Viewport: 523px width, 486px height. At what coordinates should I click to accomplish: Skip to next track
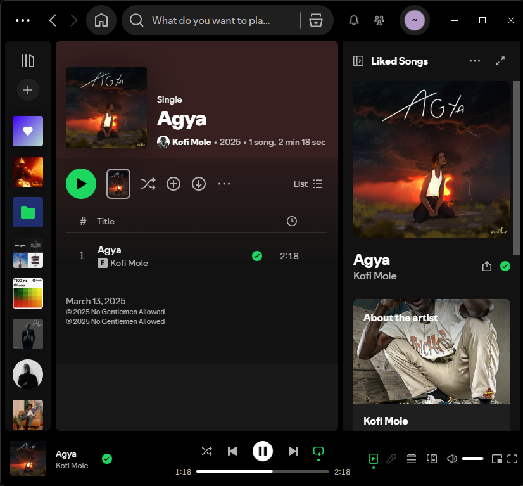coord(293,451)
